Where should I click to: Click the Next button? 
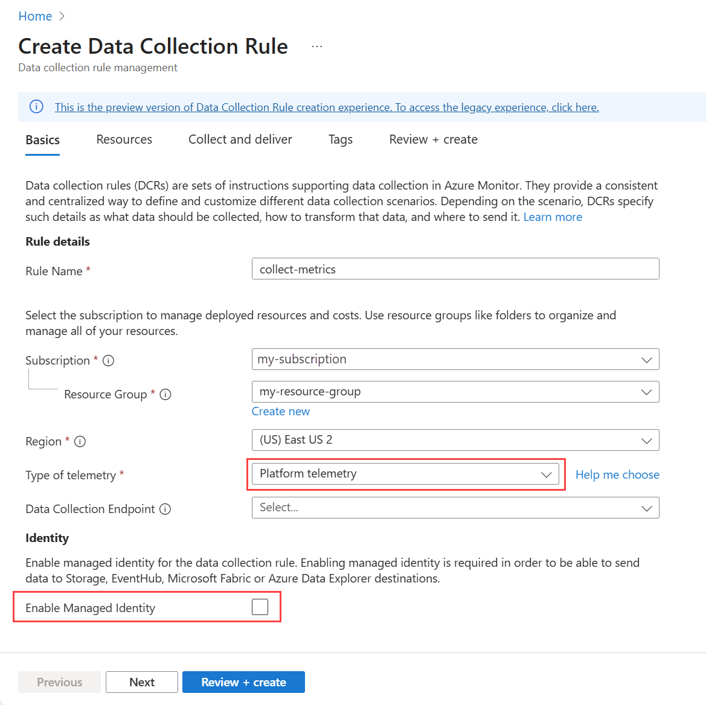[x=142, y=683]
